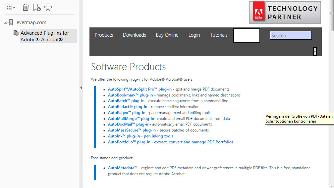The height and width of the screenshot is (188, 334).
Task: Open AutoMetadata product link
Action: [123, 168]
